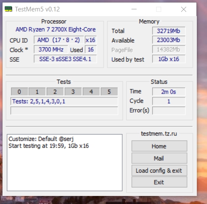The image size is (207, 204).
Task: Click the Used by test value 1Gb x16
Action: [169, 59]
